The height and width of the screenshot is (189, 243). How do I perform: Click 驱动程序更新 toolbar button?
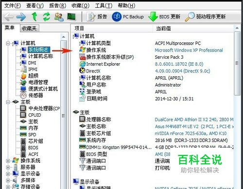205,17
